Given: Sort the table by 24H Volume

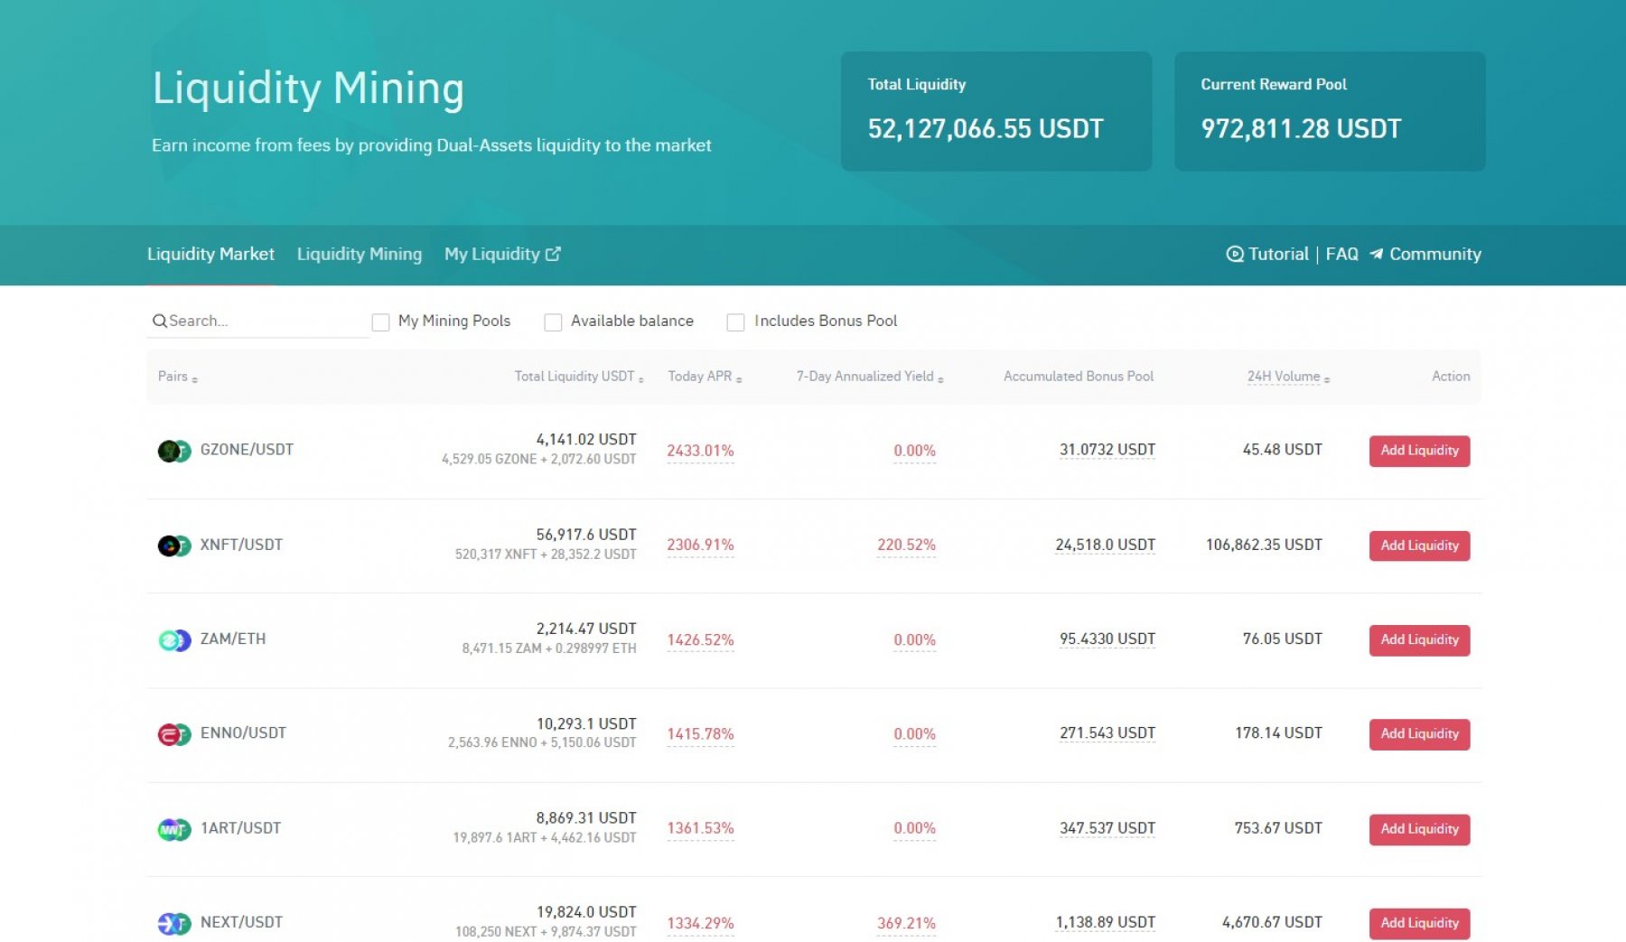Looking at the screenshot, I should click(1288, 377).
